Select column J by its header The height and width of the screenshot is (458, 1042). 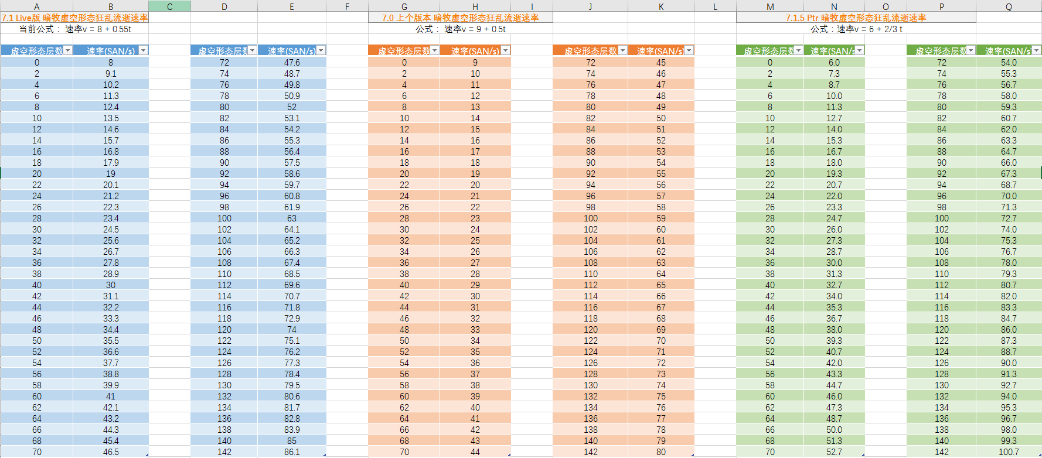(x=590, y=6)
